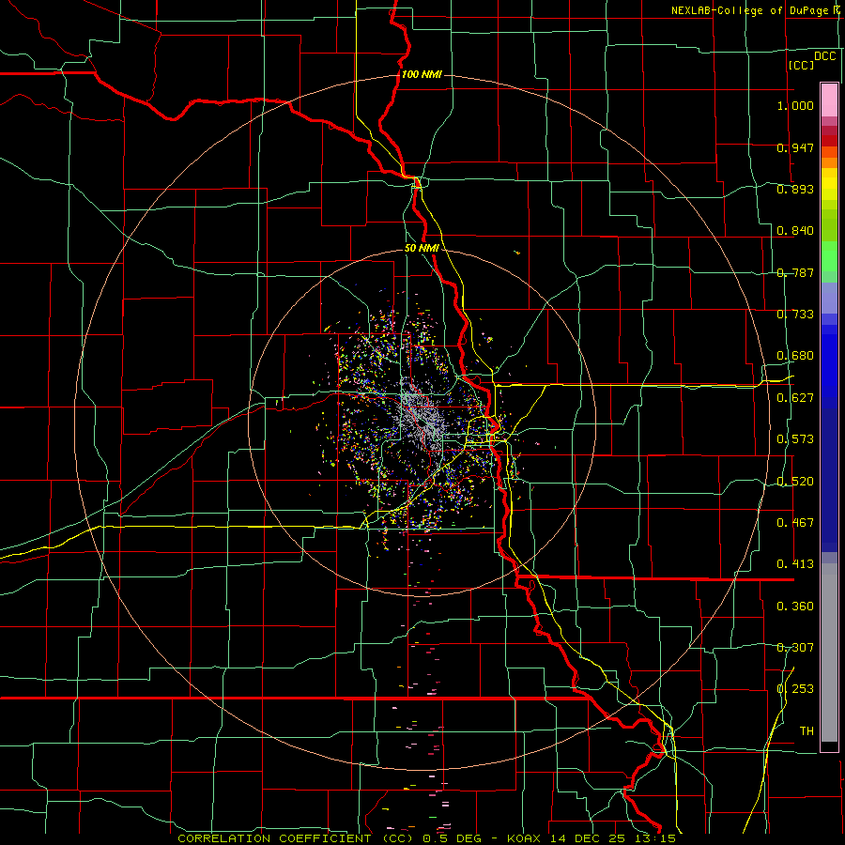
Task: Select the 1.000 scale value
Action: (795, 105)
